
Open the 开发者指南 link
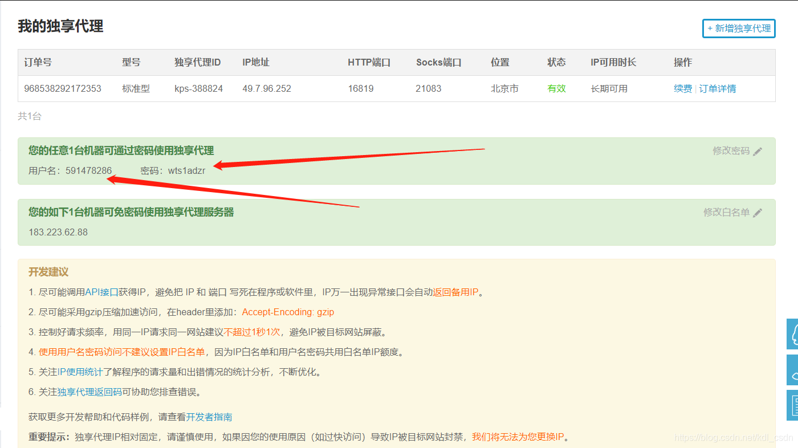(209, 417)
